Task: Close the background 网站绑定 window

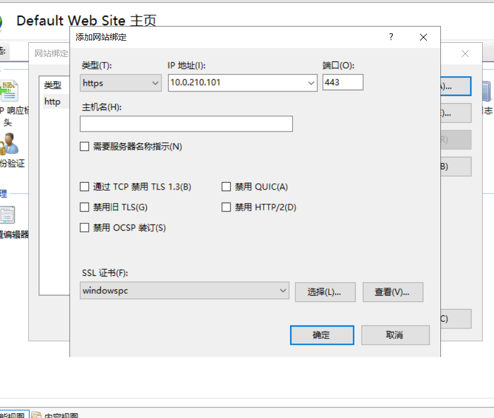Action: click(x=465, y=54)
